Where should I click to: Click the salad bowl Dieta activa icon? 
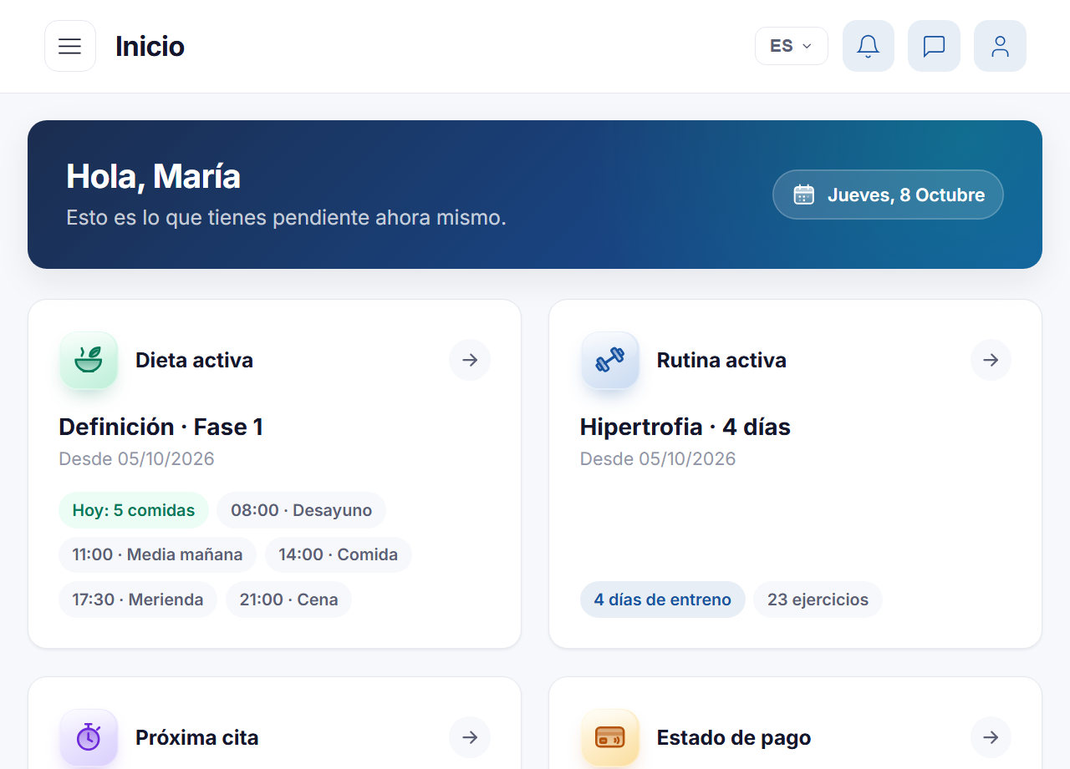tap(89, 360)
